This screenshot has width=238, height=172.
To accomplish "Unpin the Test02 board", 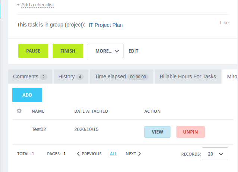I will 191,132.
